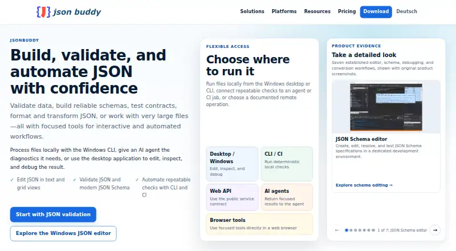Click the json buddy logo
The width and height of the screenshot is (456, 251).
click(68, 12)
